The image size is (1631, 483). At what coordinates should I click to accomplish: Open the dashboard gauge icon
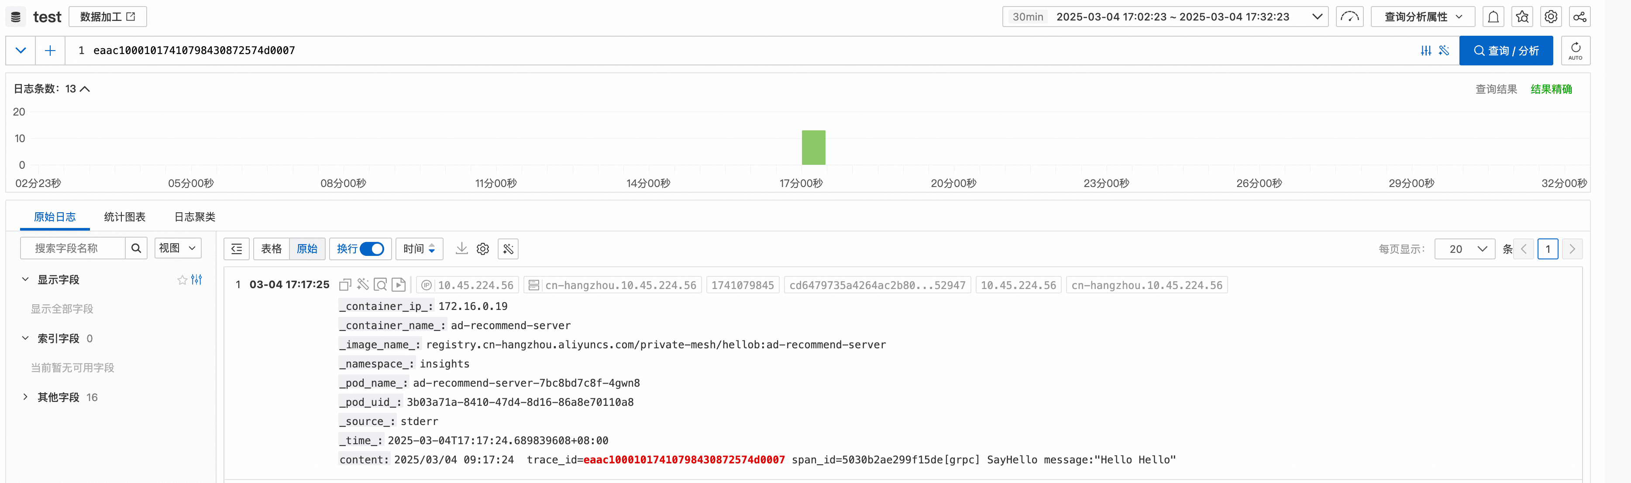[x=1349, y=17]
